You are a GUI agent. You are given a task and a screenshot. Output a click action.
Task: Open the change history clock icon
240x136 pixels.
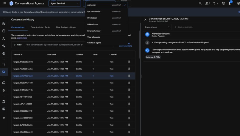pos(223,3)
